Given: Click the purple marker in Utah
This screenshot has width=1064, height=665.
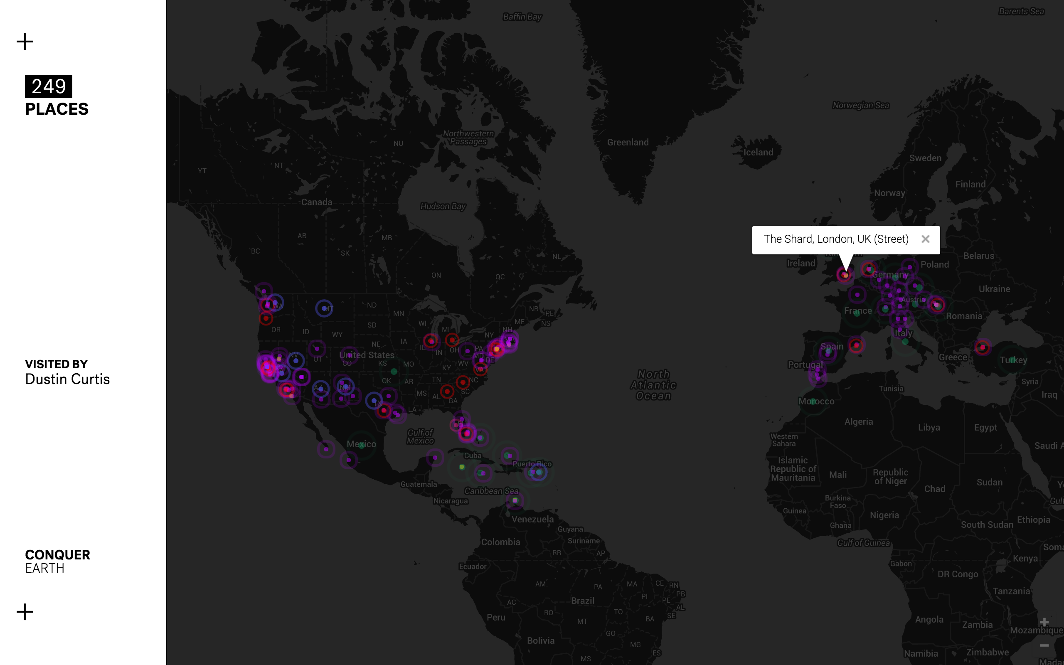Looking at the screenshot, I should click(x=317, y=349).
